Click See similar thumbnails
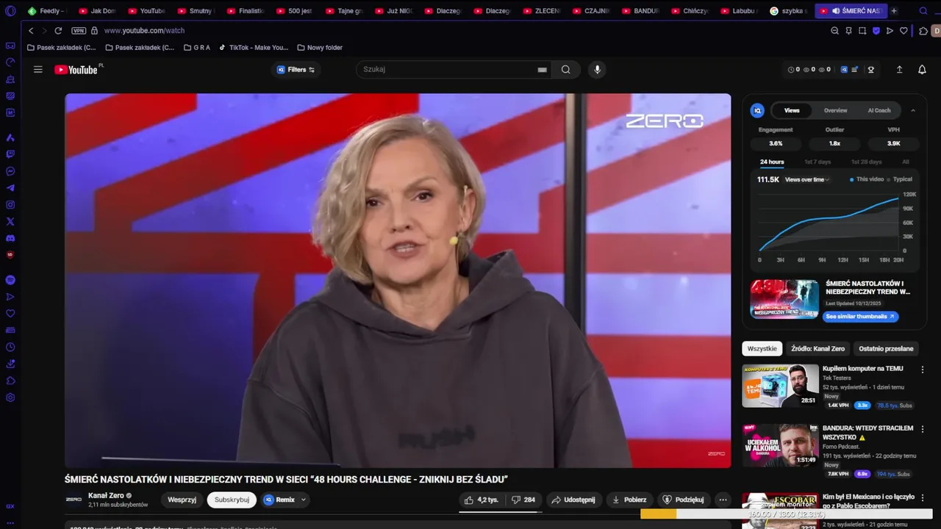The width and height of the screenshot is (941, 529). coord(860,317)
